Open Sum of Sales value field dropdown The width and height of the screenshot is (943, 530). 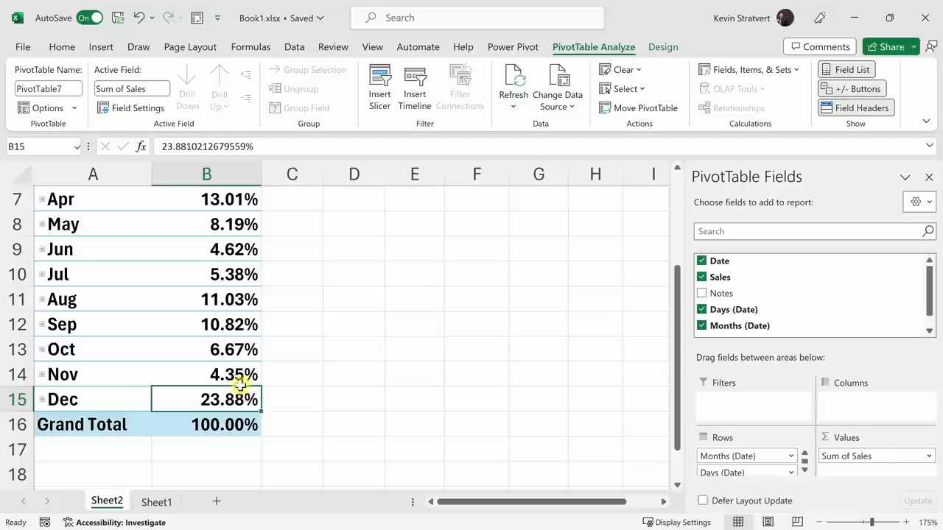coord(929,456)
